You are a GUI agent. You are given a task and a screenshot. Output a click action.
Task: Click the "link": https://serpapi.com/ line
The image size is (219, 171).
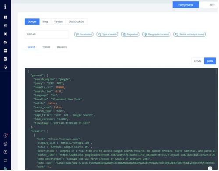tap(59, 139)
